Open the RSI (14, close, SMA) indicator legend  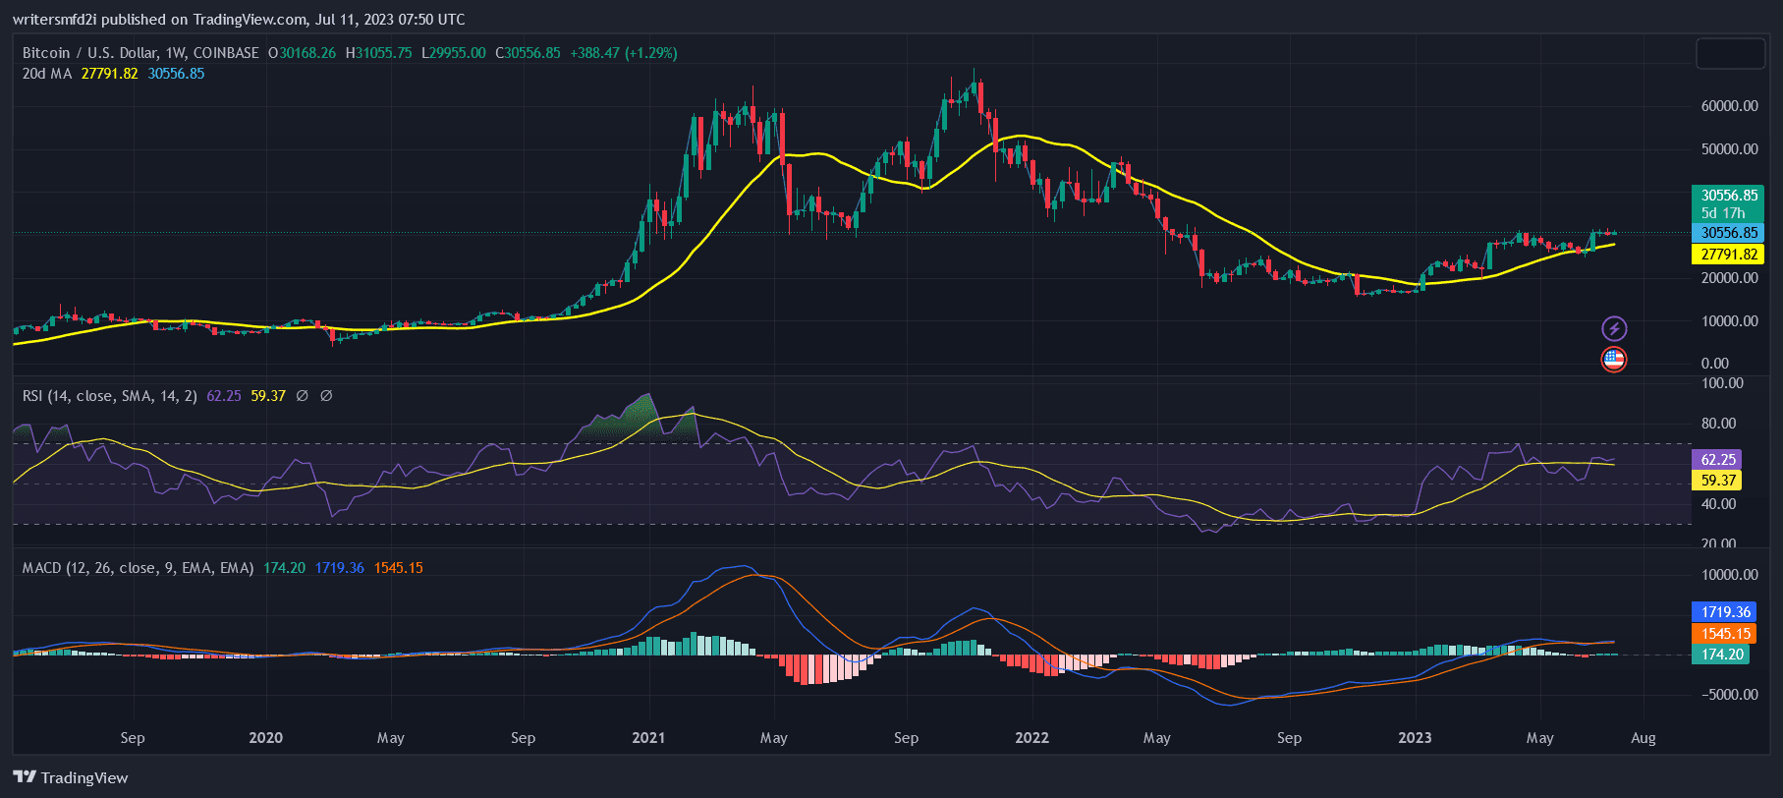110,396
